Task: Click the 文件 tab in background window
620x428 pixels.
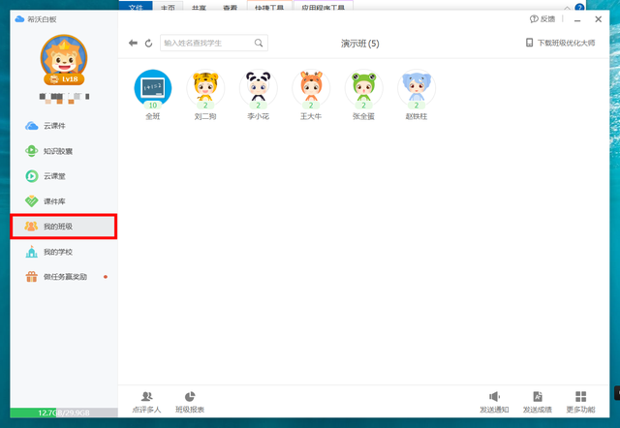Action: pos(136,6)
